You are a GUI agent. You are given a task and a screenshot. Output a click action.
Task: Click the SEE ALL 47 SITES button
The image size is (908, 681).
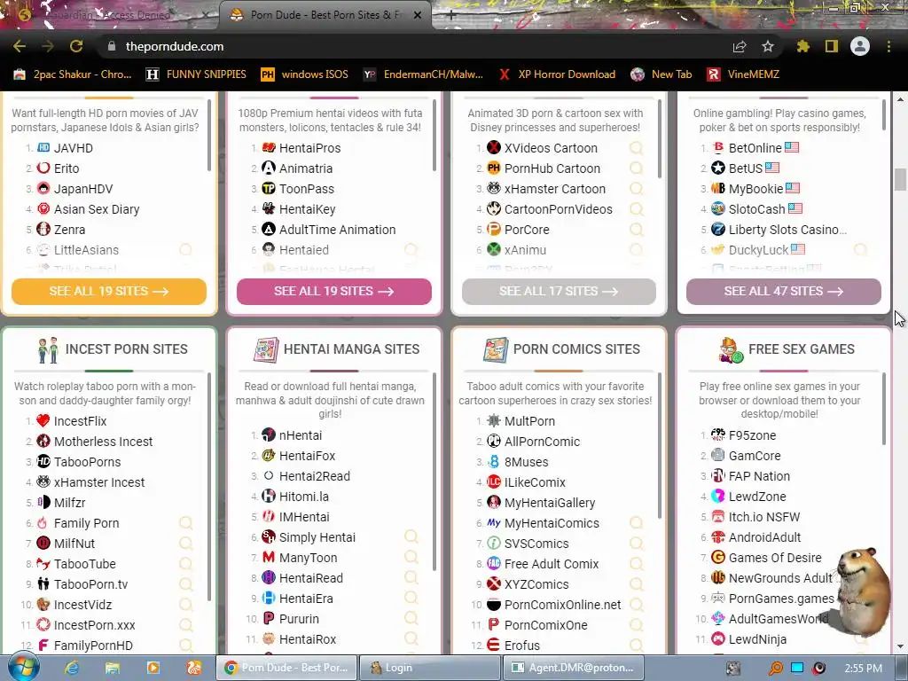[x=784, y=291]
